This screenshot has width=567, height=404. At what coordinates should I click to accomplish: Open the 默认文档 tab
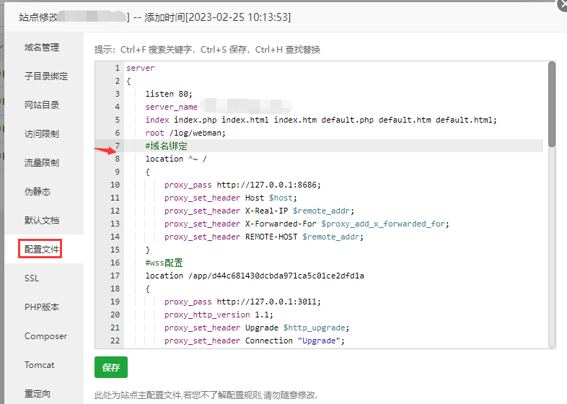coord(42,220)
